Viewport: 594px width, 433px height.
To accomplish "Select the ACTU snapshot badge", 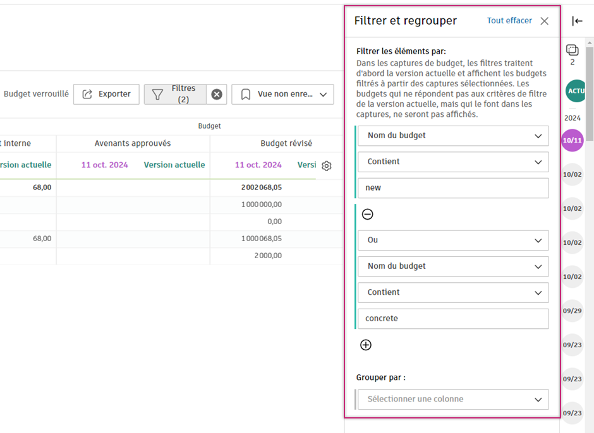I will (x=575, y=91).
